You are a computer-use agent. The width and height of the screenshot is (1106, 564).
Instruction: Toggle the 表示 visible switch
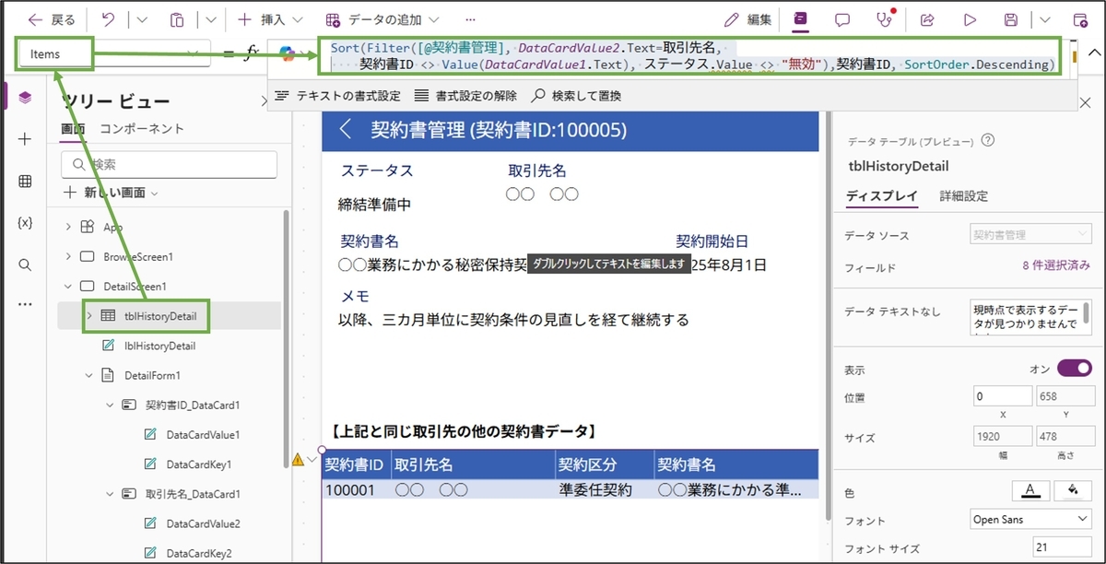click(1074, 369)
